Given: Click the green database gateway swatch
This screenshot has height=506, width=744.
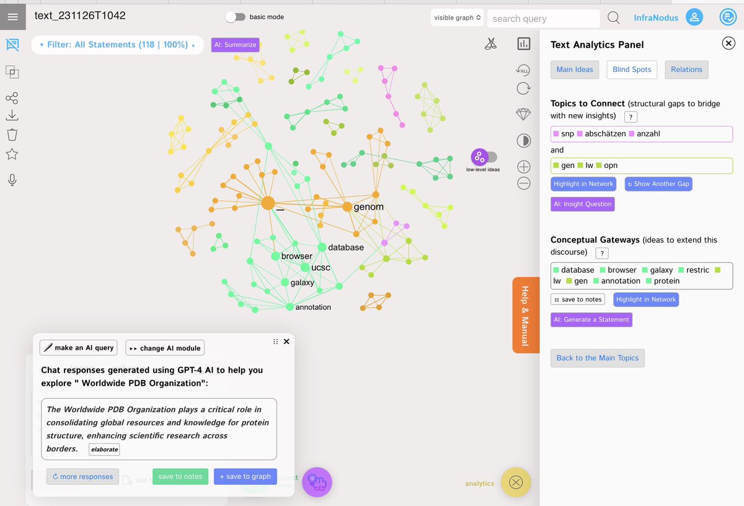Looking at the screenshot, I should [x=556, y=270].
